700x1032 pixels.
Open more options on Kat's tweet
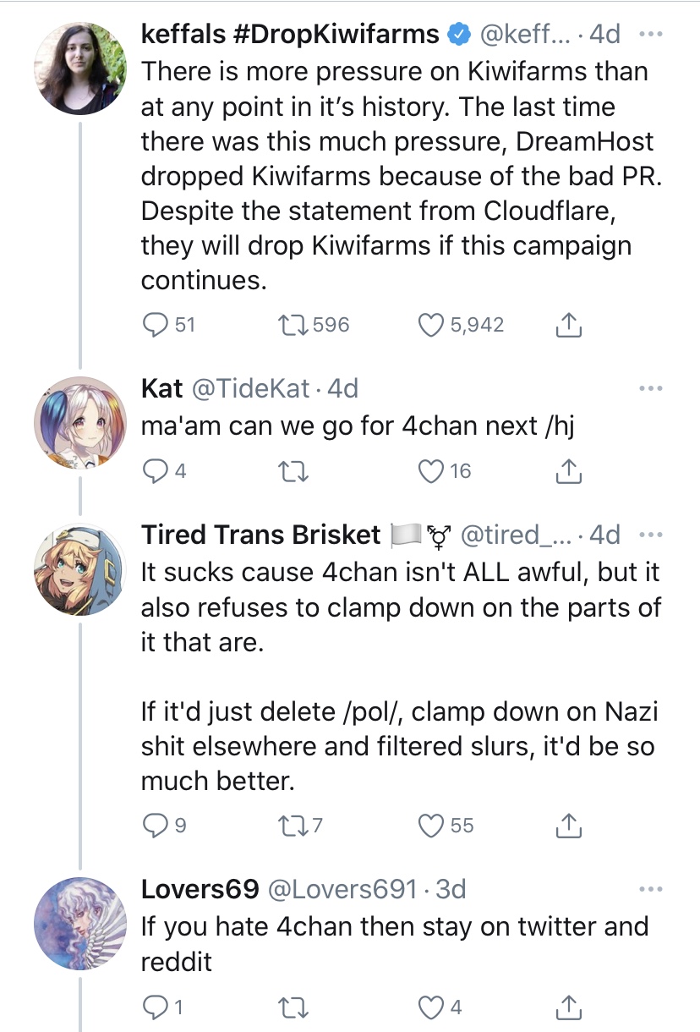649,389
